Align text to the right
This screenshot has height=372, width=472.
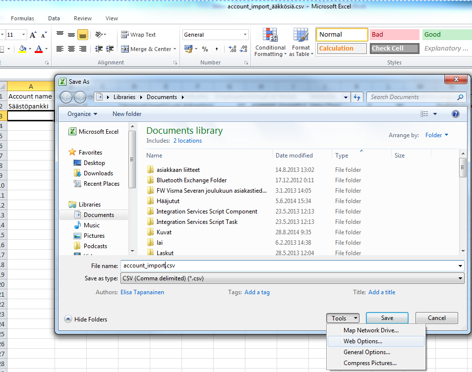83,49
